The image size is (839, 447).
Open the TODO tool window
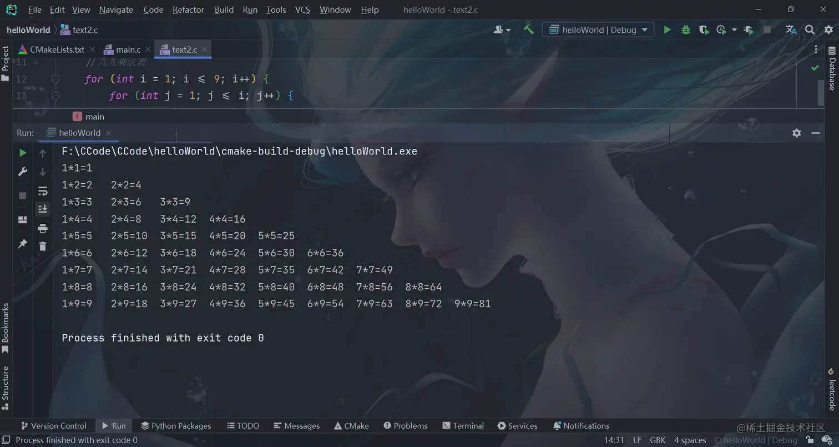tap(243, 426)
